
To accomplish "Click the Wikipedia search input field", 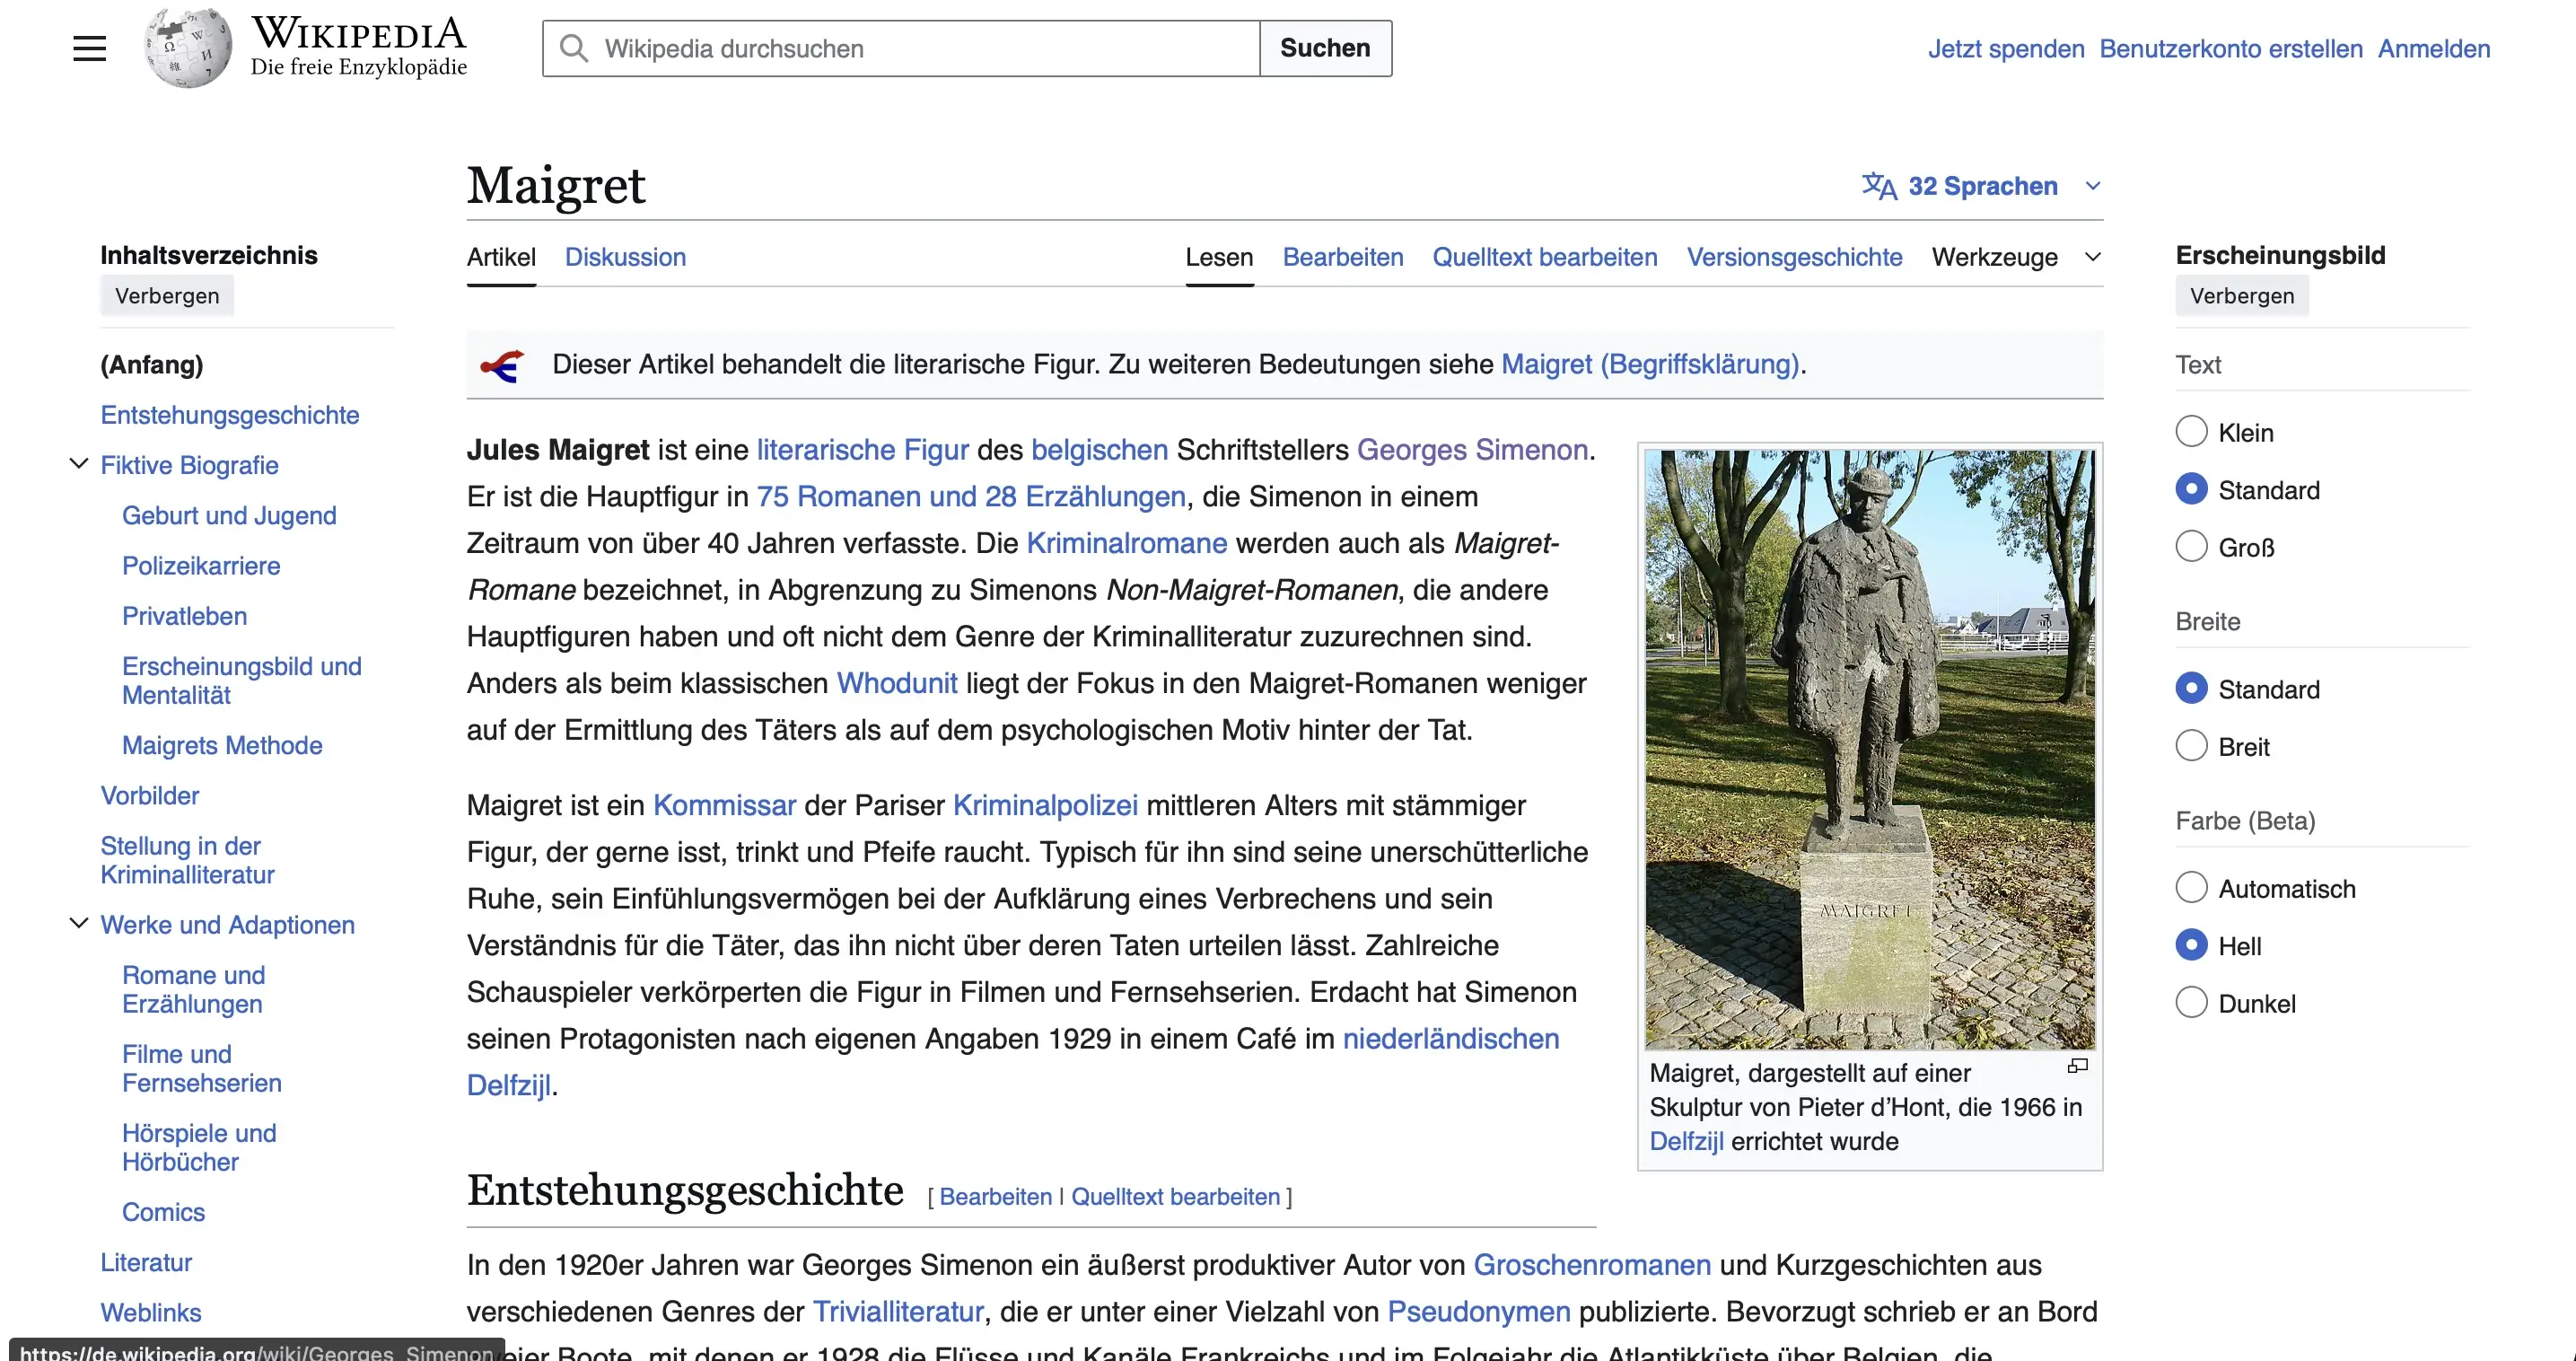I will [x=900, y=47].
